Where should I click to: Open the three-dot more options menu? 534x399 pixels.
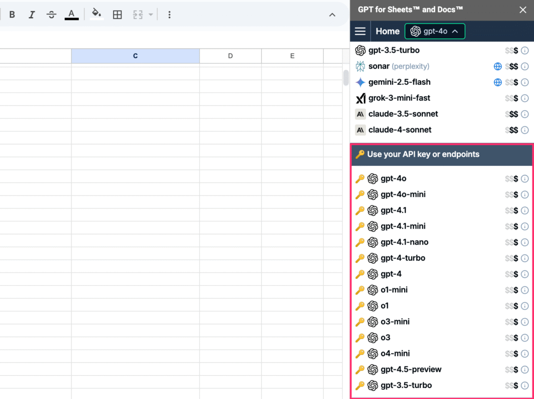click(x=169, y=15)
